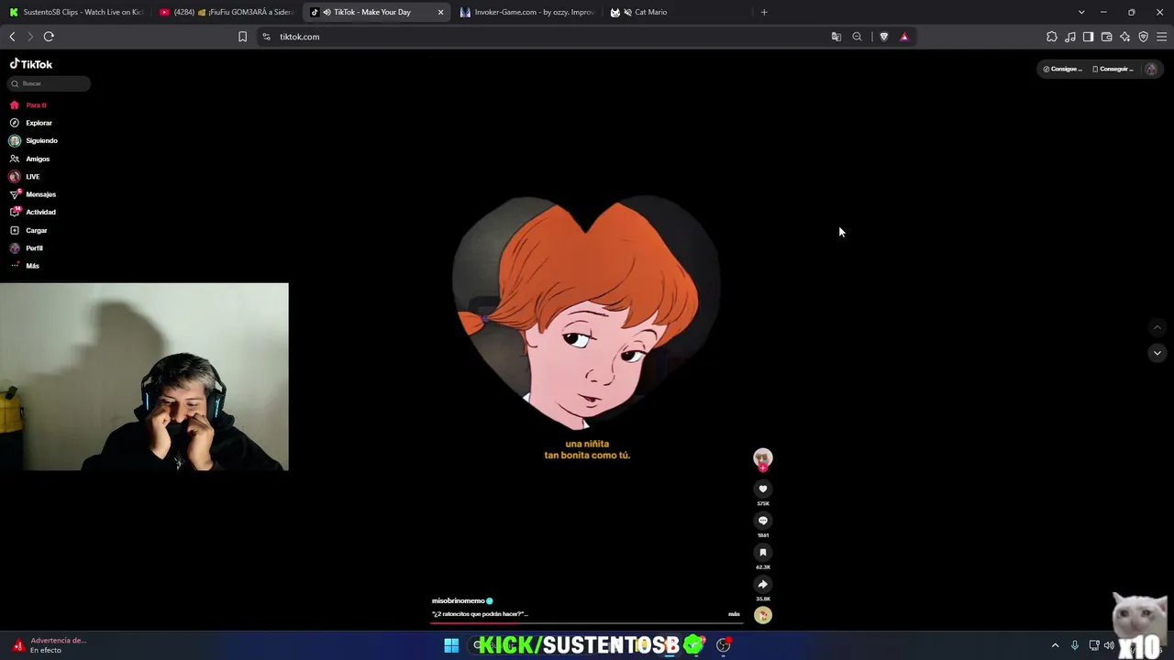The width and height of the screenshot is (1174, 660).
Task: Open the Brave Rewards triangle icon
Action: [x=904, y=37]
